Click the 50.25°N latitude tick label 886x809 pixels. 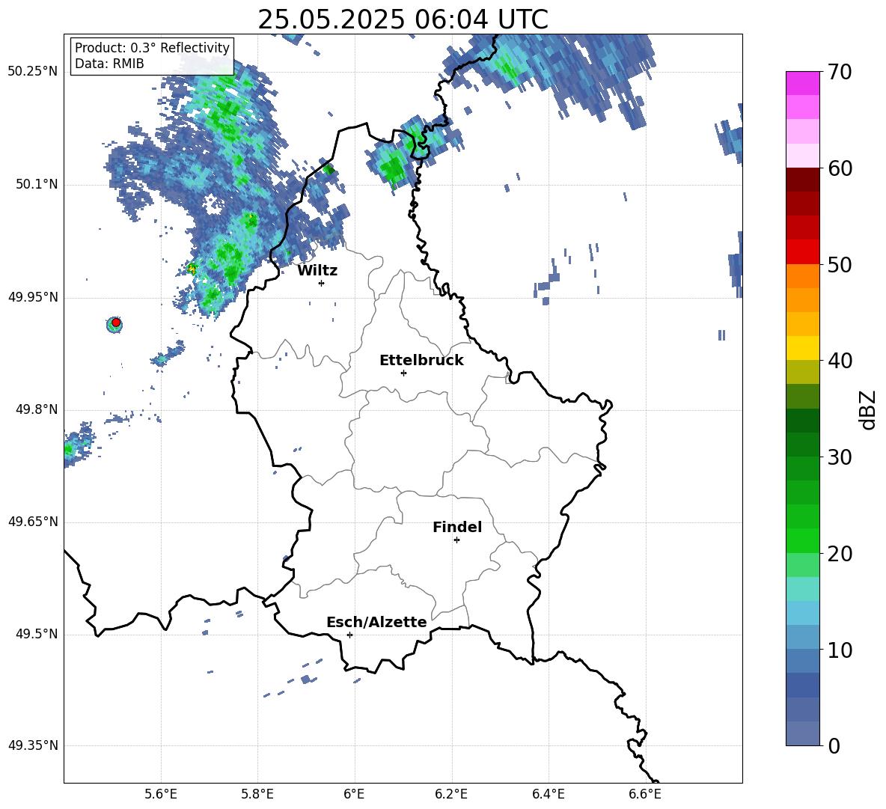point(33,72)
